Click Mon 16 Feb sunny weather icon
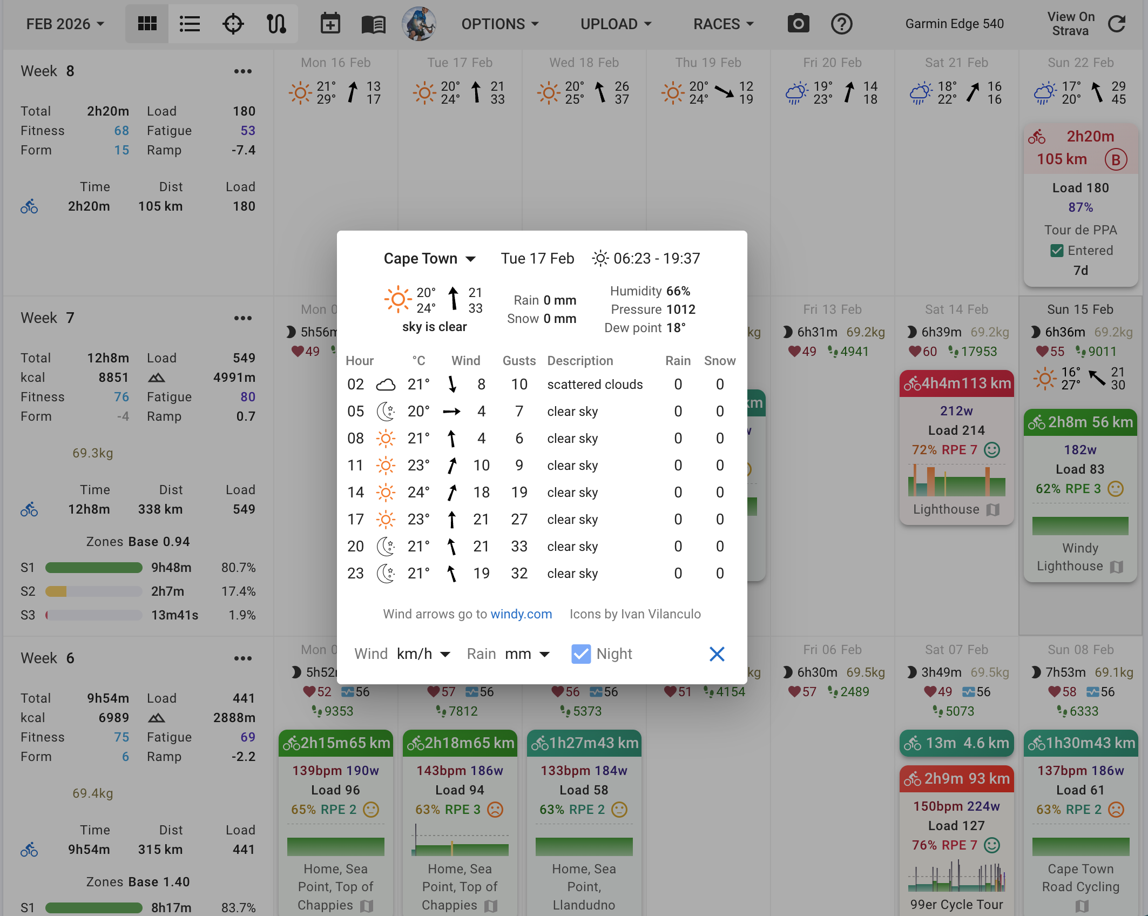The image size is (1148, 916). pyautogui.click(x=300, y=93)
